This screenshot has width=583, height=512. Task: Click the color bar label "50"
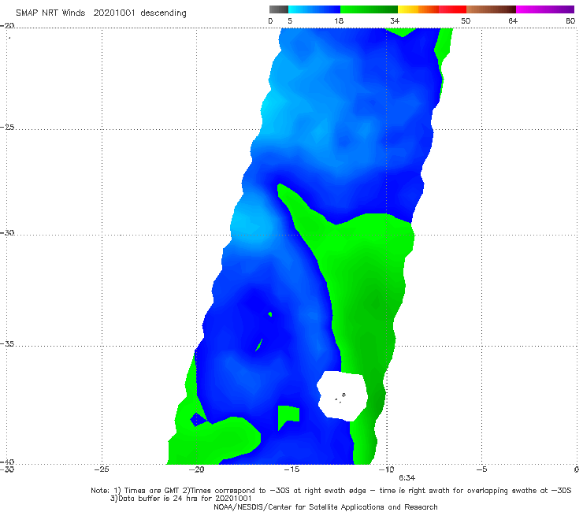pos(466,21)
